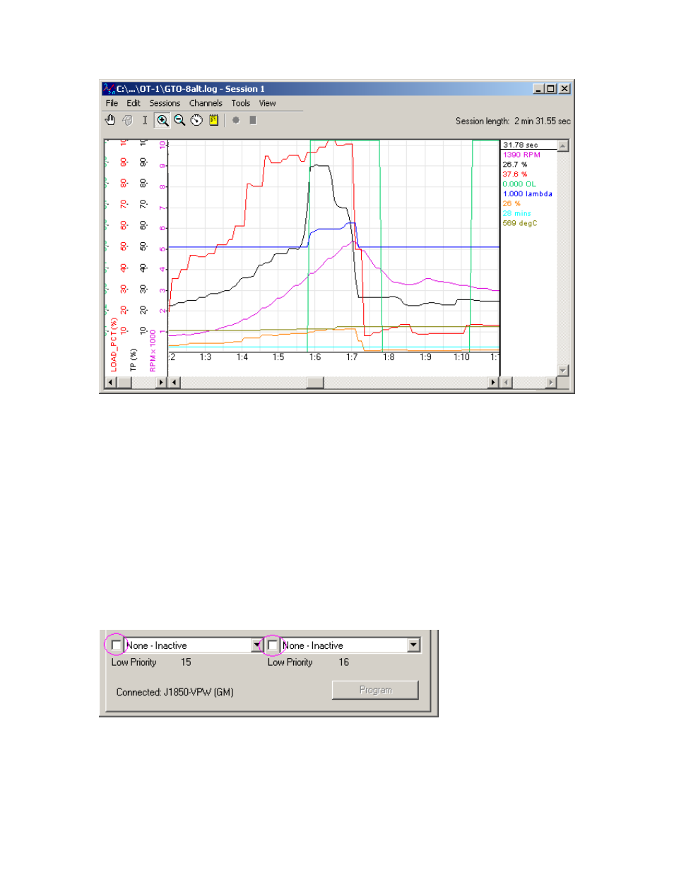The height and width of the screenshot is (872, 674).
Task: Click the grayed-out undo zoom icon
Action: tap(128, 120)
